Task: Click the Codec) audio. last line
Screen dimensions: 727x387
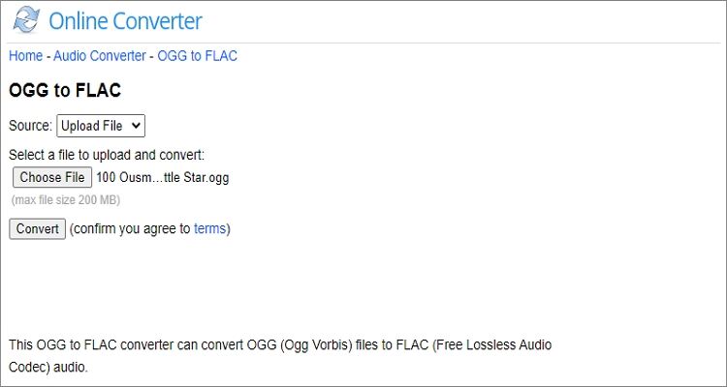Action: click(x=48, y=368)
